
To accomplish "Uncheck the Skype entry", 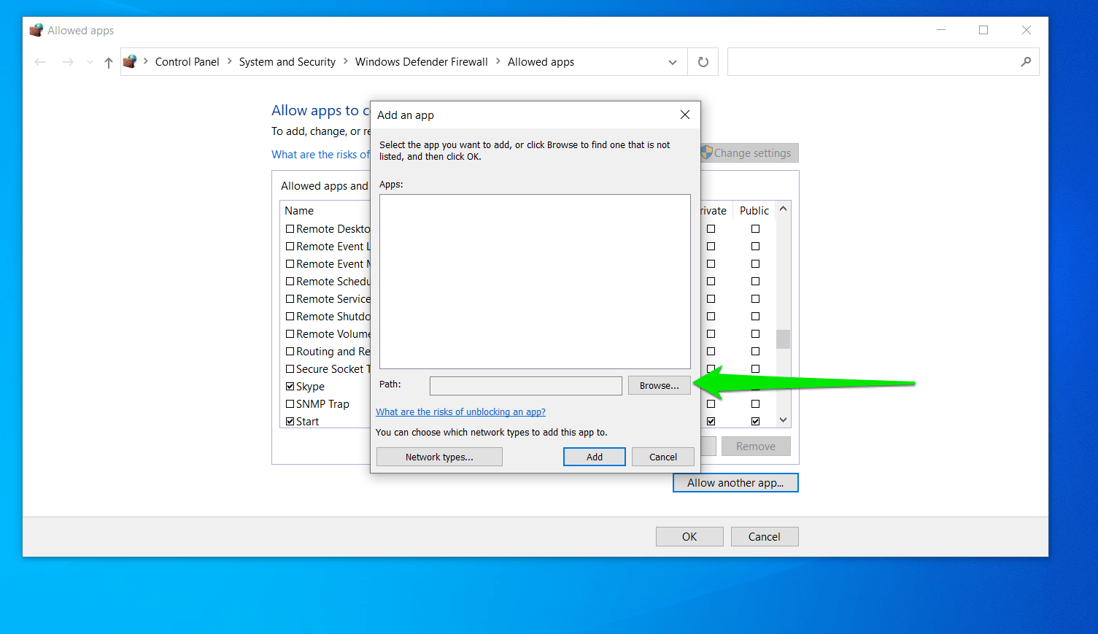I will point(290,386).
